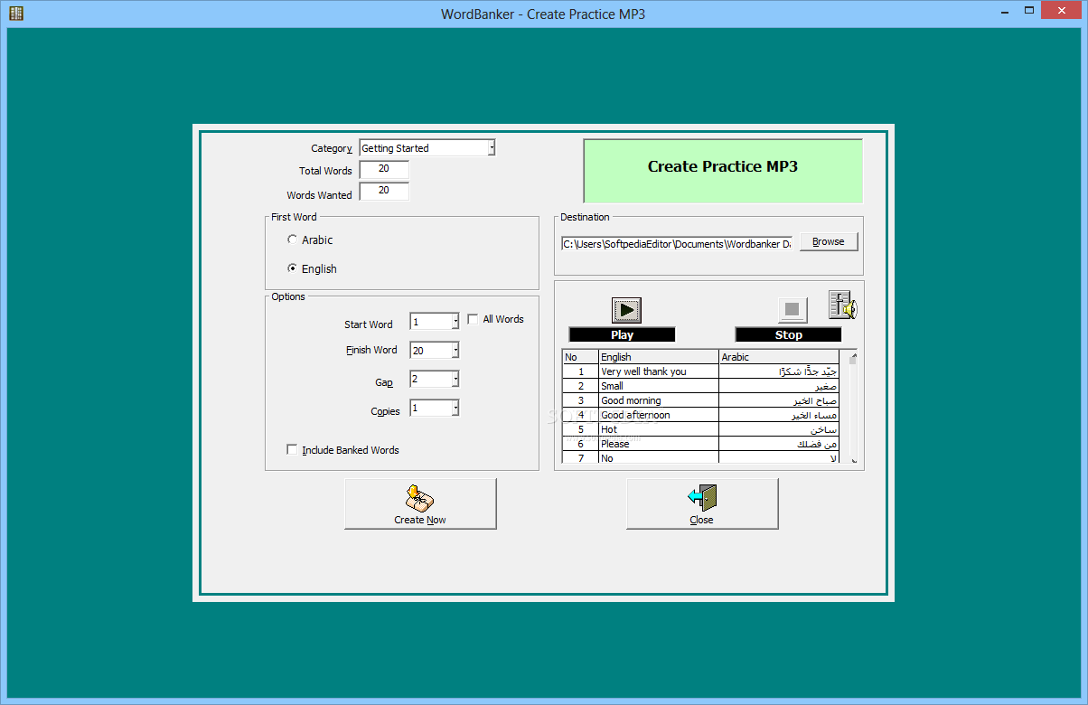Select the 'Hot' row
1088x705 pixels.
[x=700, y=429]
